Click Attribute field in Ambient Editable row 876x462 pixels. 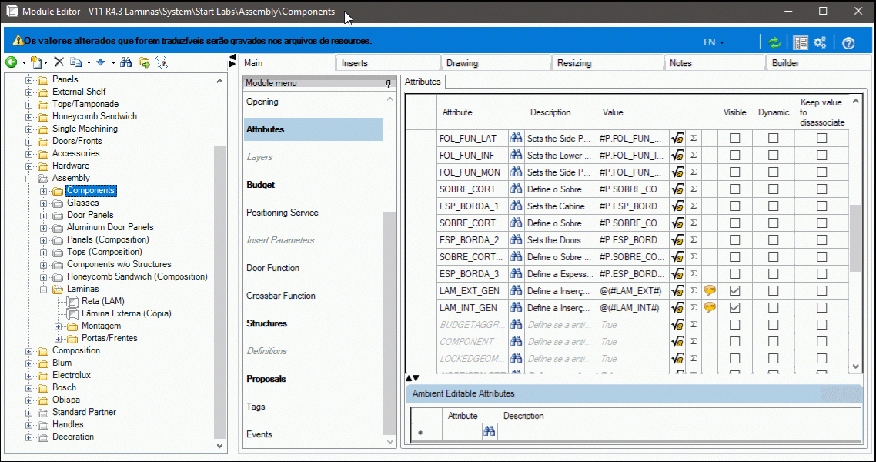(462, 431)
